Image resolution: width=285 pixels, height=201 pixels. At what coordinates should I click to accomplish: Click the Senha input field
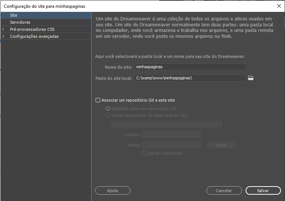tap(172, 145)
